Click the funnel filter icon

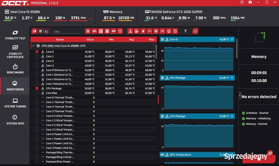click(x=185, y=31)
